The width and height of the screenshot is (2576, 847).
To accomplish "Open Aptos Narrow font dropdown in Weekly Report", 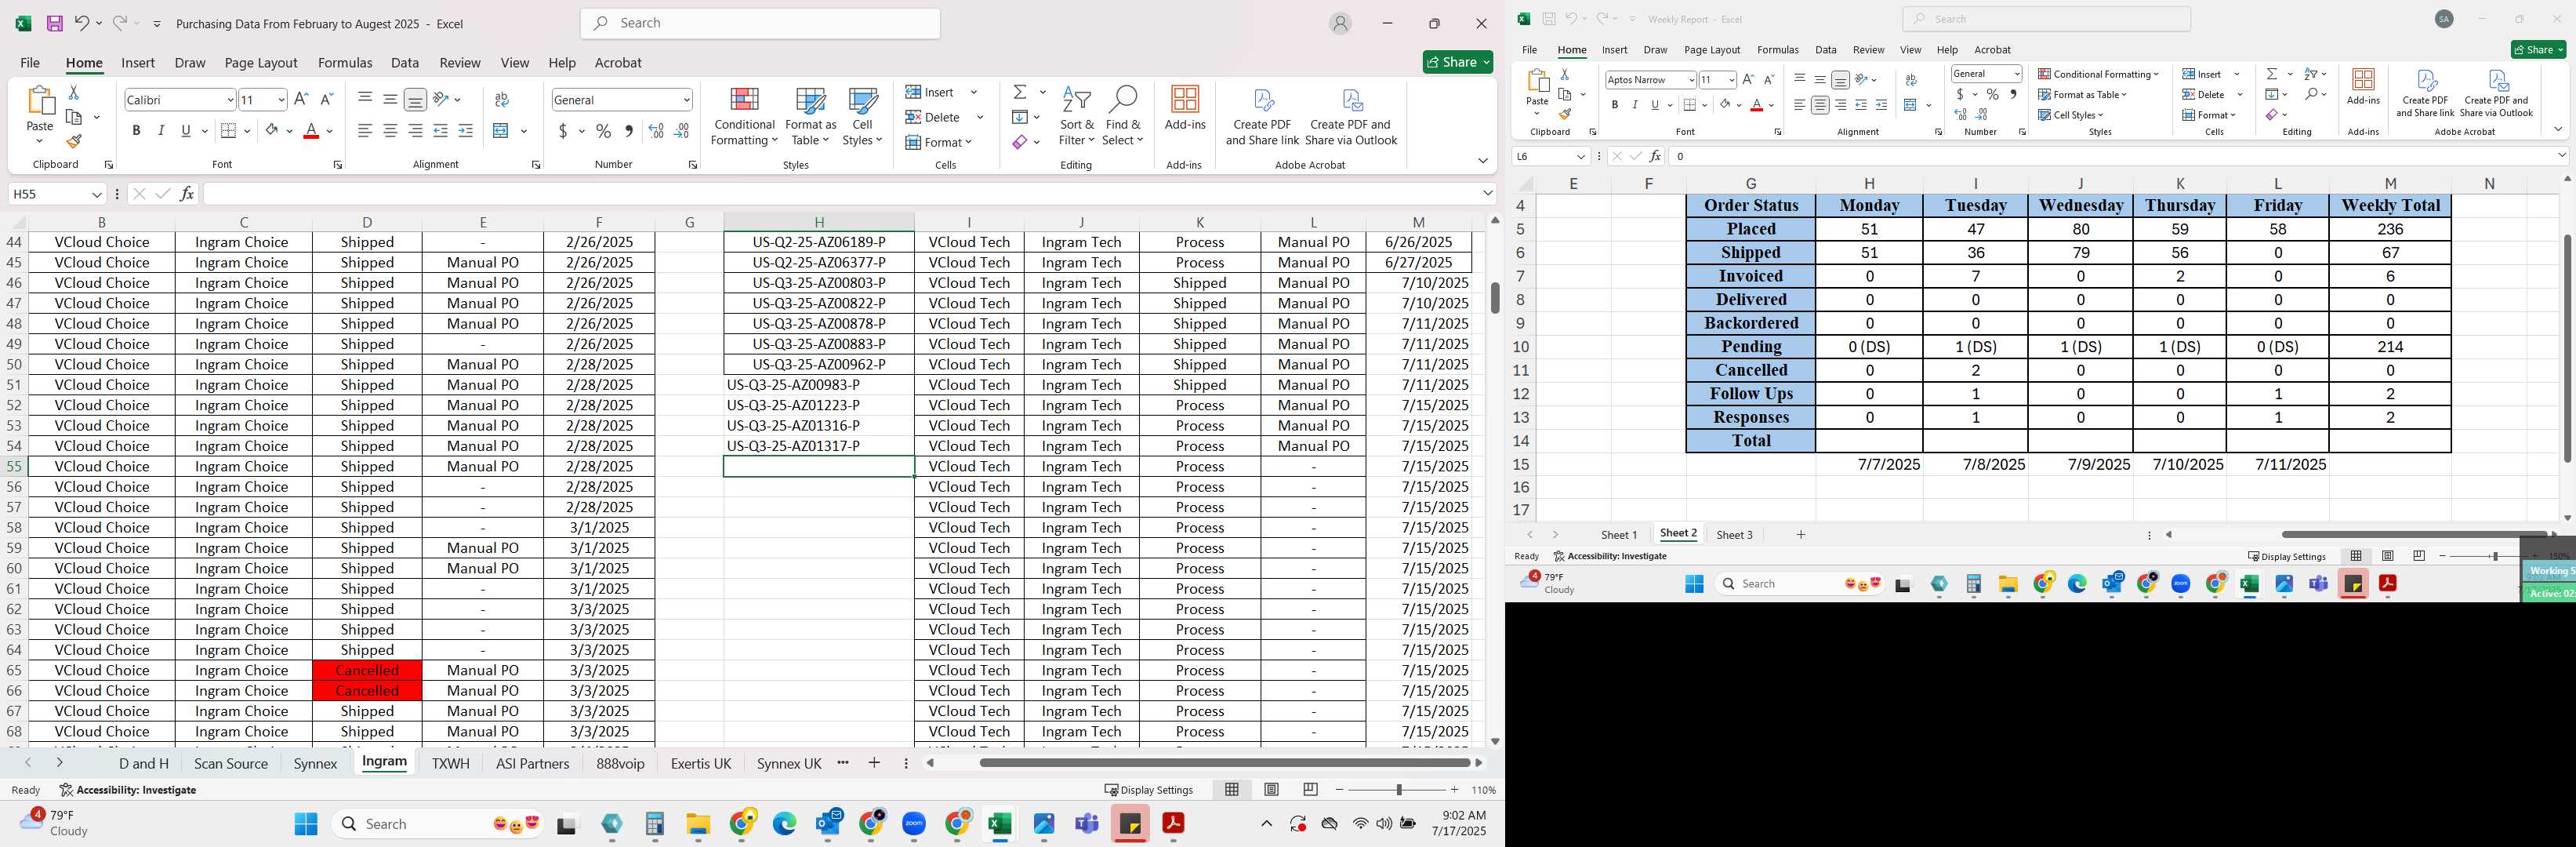I will [x=1691, y=80].
